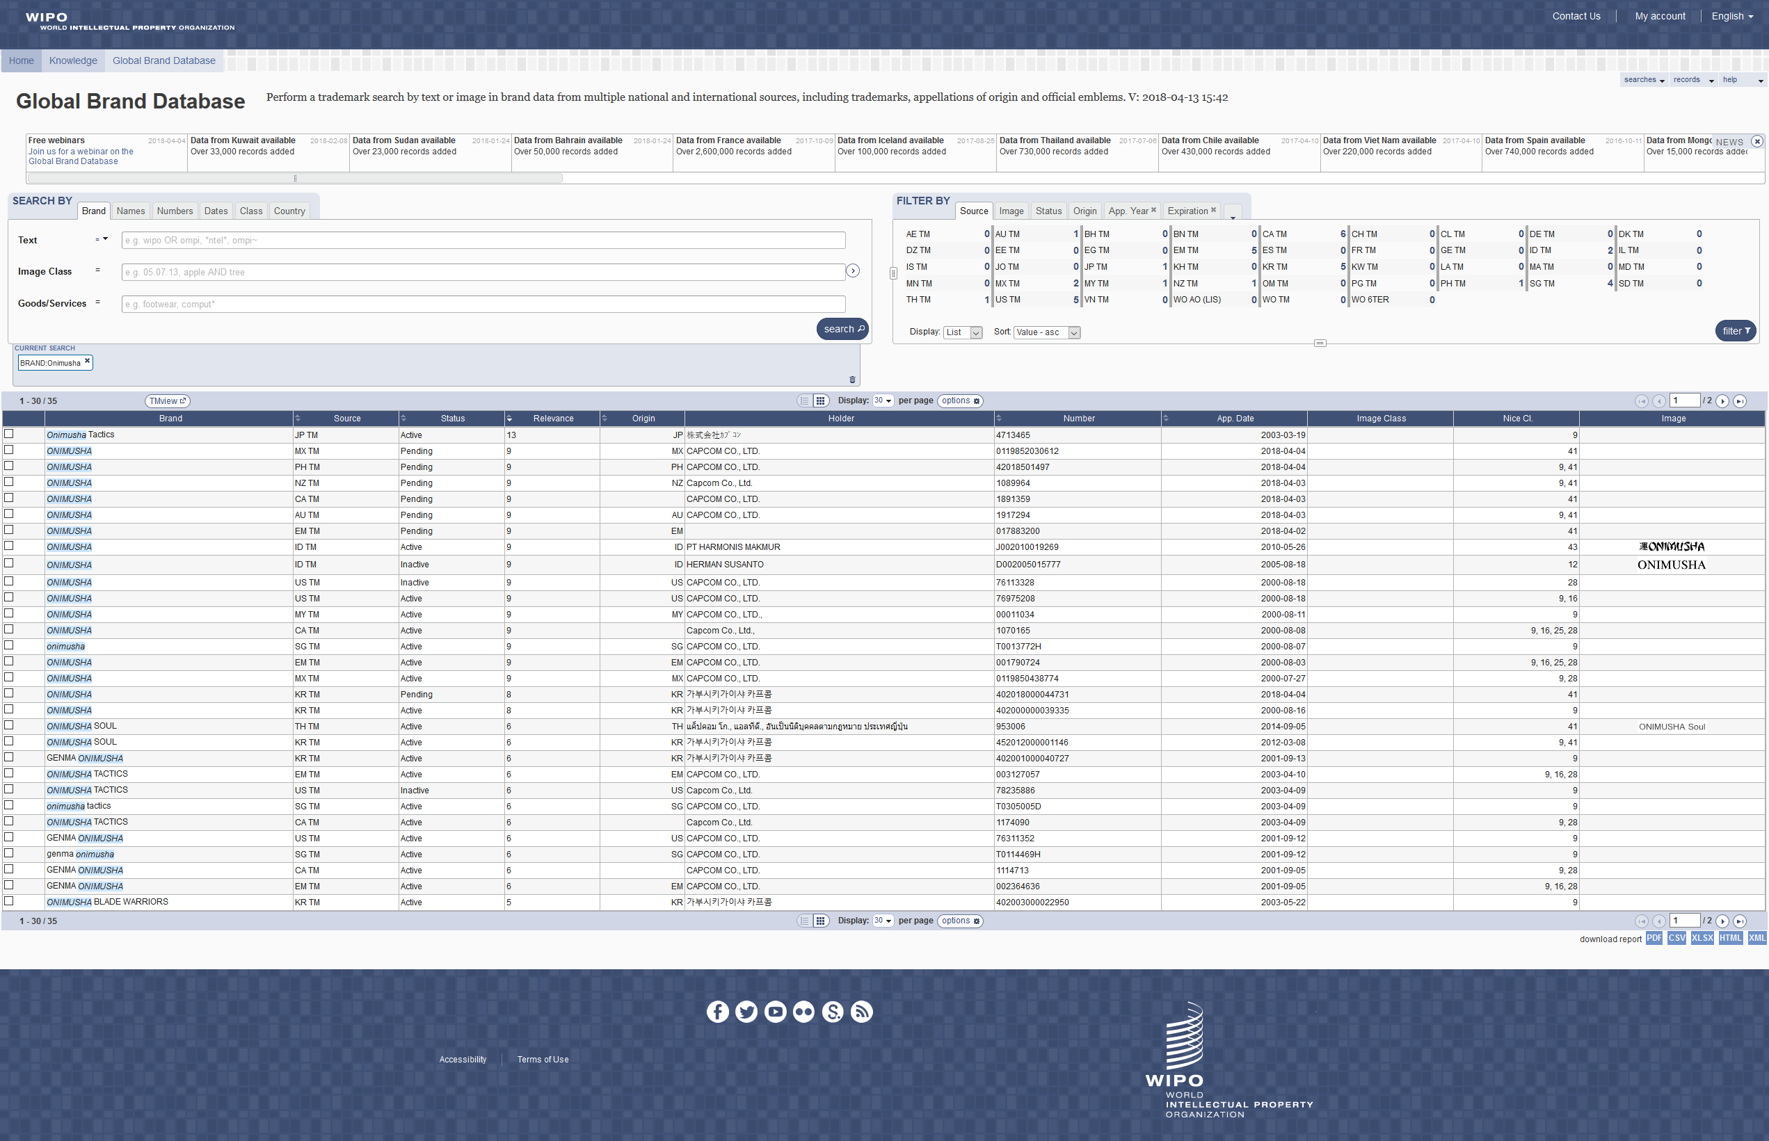Grab filter panel left resize handle
The height and width of the screenshot is (1141, 1769).
893,273
